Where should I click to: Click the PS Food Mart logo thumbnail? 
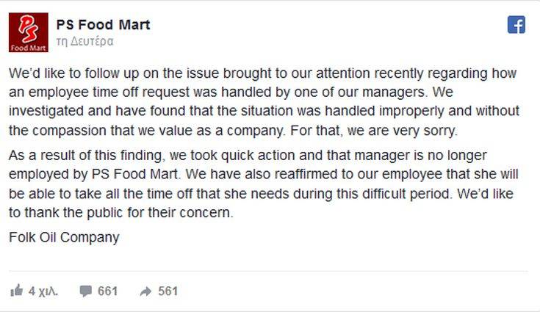click(29, 34)
